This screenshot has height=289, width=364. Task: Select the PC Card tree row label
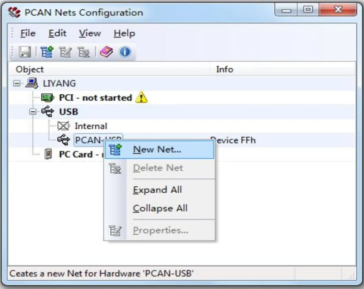pos(81,154)
